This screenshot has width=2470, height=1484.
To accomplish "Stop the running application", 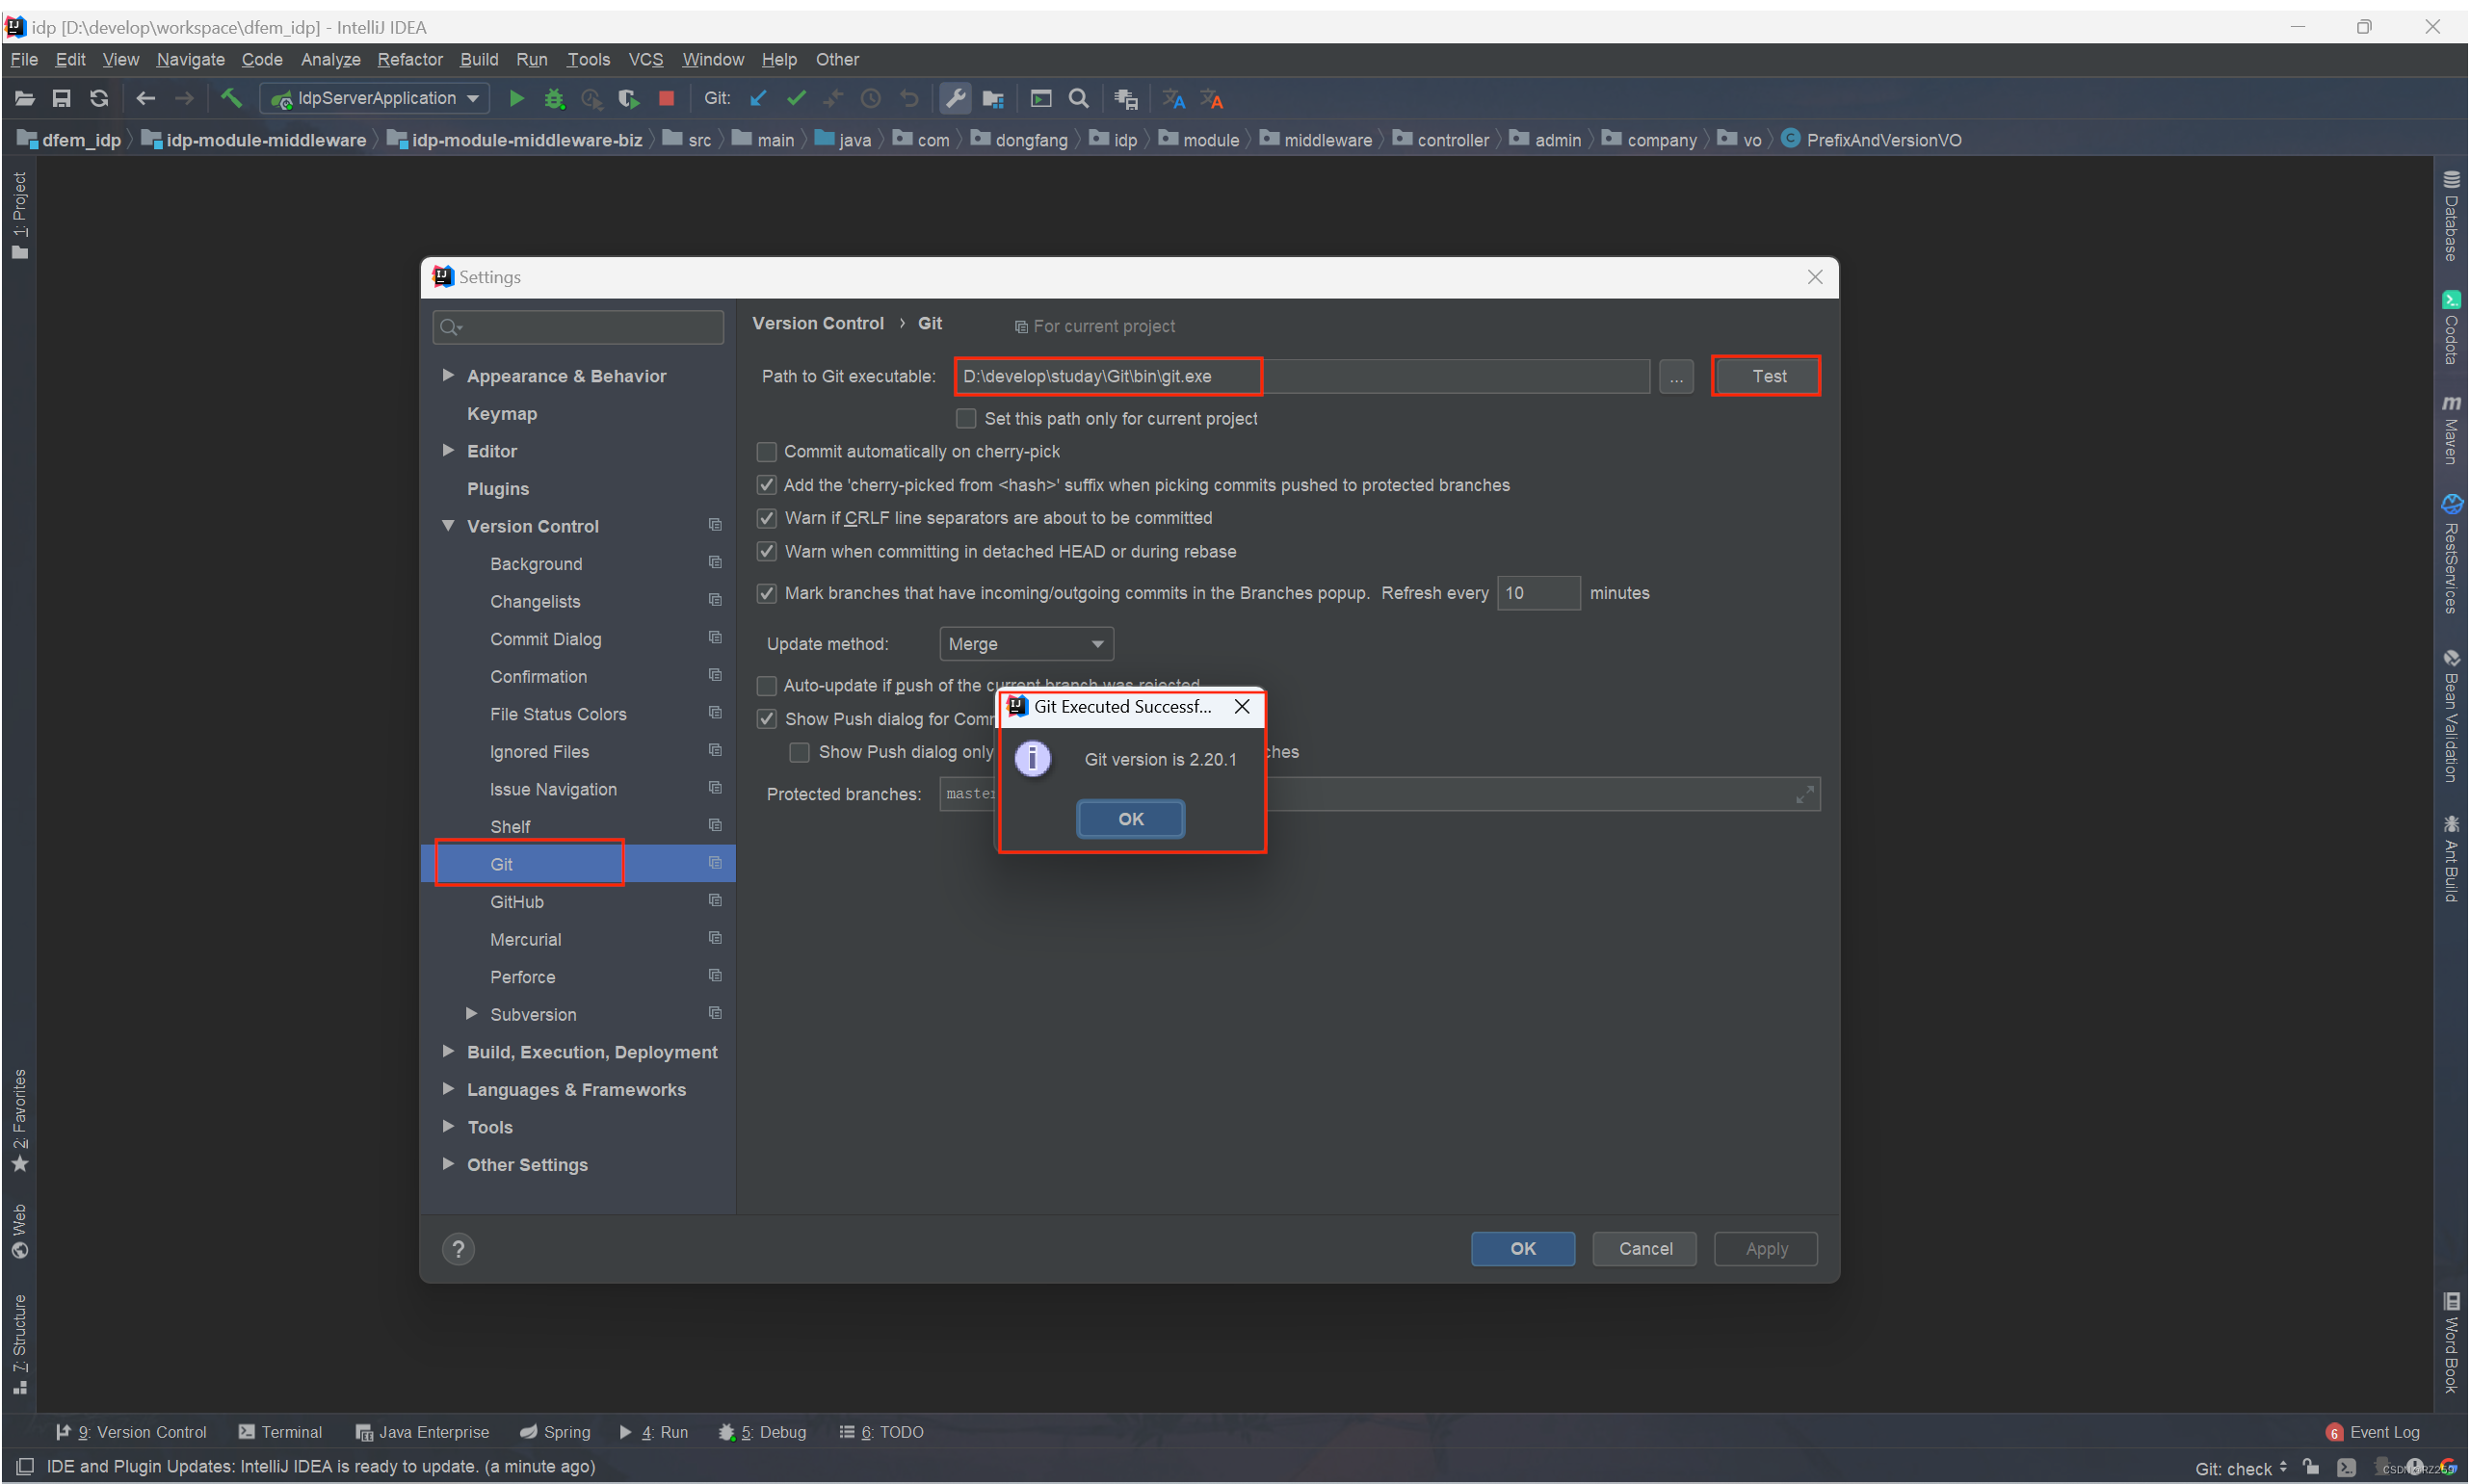I will point(666,98).
